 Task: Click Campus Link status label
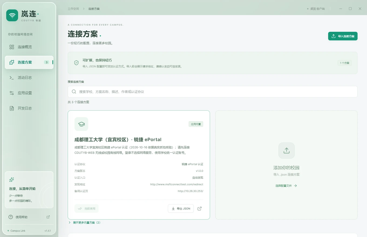point(18,231)
